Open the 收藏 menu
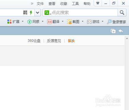129x110 pixels. tap(64, 4)
